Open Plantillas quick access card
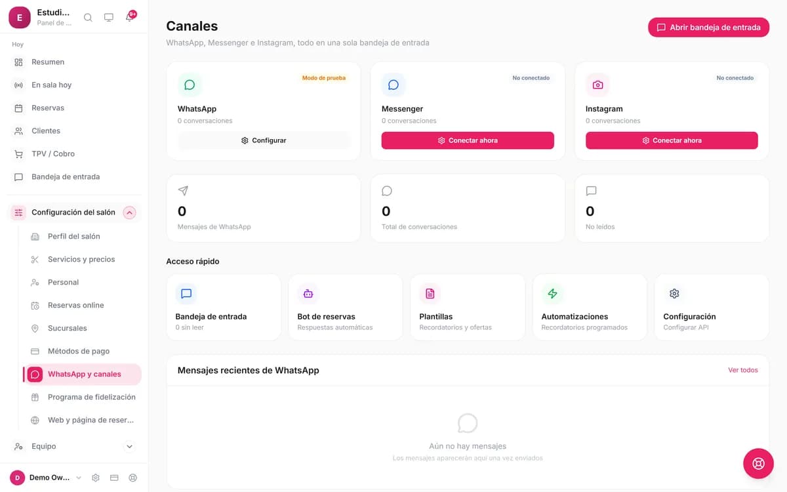Image resolution: width=787 pixels, height=492 pixels. [468, 307]
